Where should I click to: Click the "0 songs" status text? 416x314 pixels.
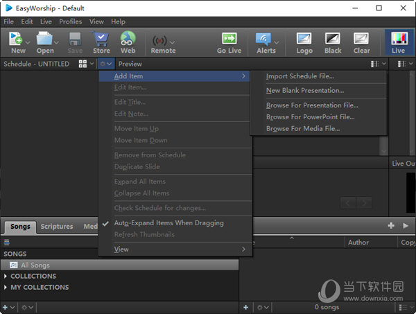327,307
